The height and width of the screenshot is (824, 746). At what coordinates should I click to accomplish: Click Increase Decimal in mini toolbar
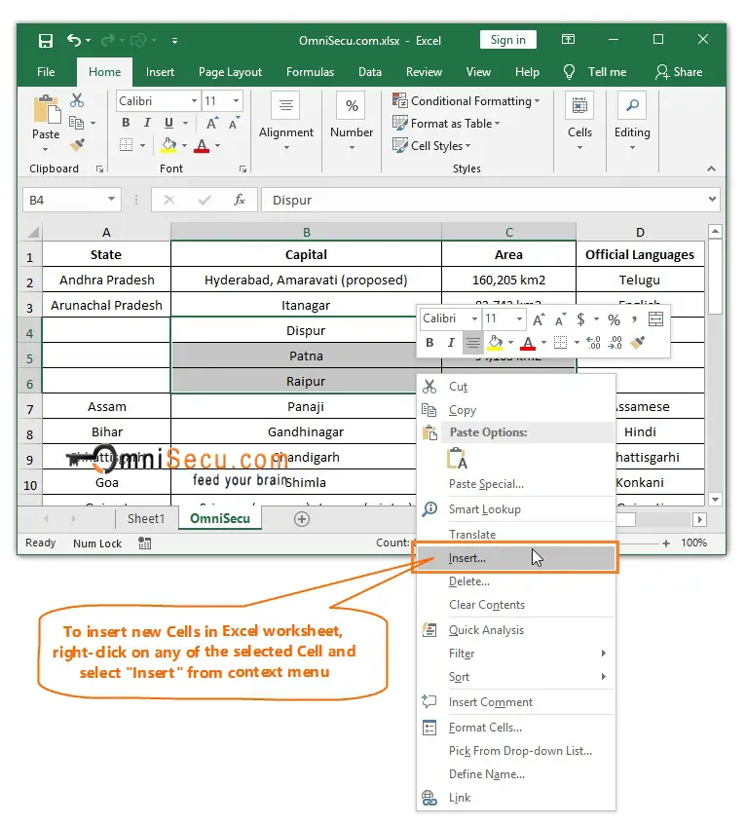pyautogui.click(x=594, y=343)
